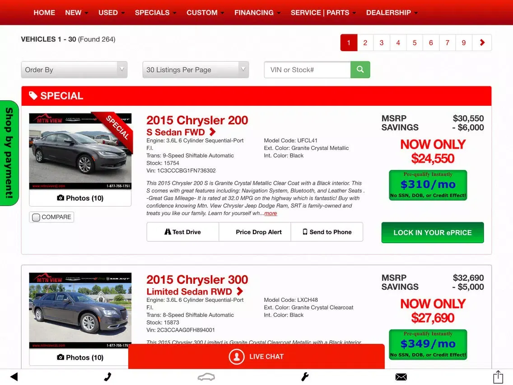513x385 pixels.
Task: Open the car inventory icon
Action: [x=206, y=377]
